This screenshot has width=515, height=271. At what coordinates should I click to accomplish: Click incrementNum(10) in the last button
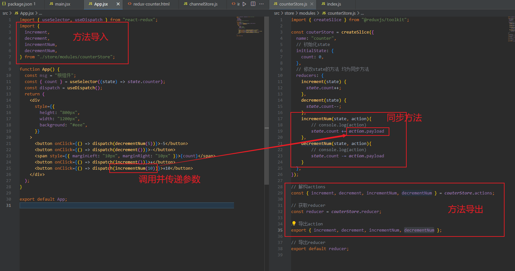[135, 168]
